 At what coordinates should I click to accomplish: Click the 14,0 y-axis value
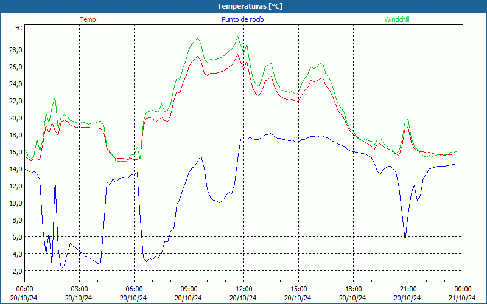pos(16,169)
